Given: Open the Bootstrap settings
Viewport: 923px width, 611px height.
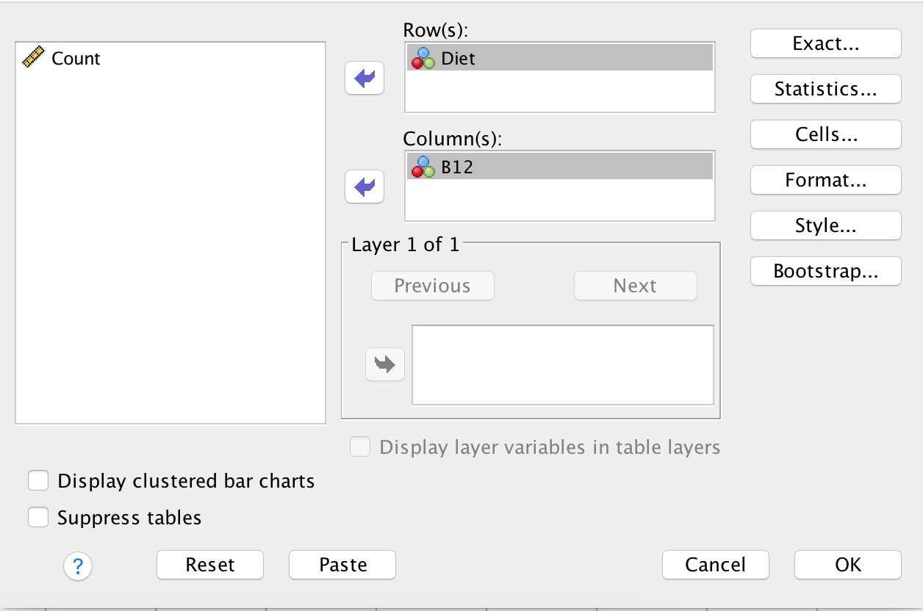Looking at the screenshot, I should tap(825, 271).
